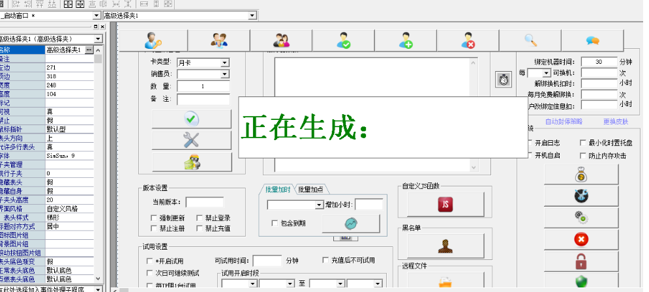
Task: Click the 更换皮肤 link
Action: pyautogui.click(x=615, y=121)
